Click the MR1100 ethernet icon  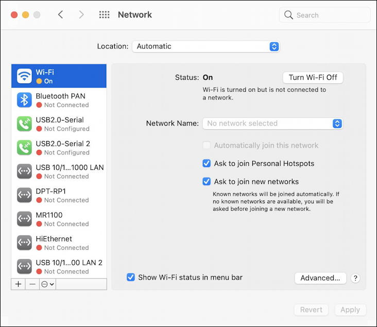coord(24,219)
